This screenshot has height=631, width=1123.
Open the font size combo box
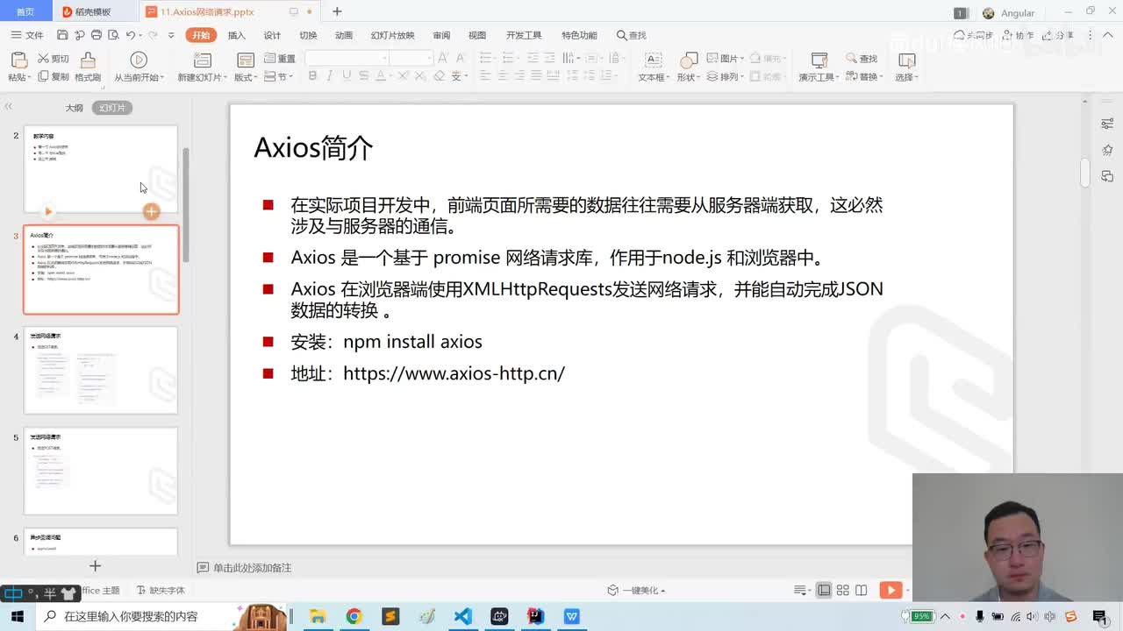coord(411,58)
